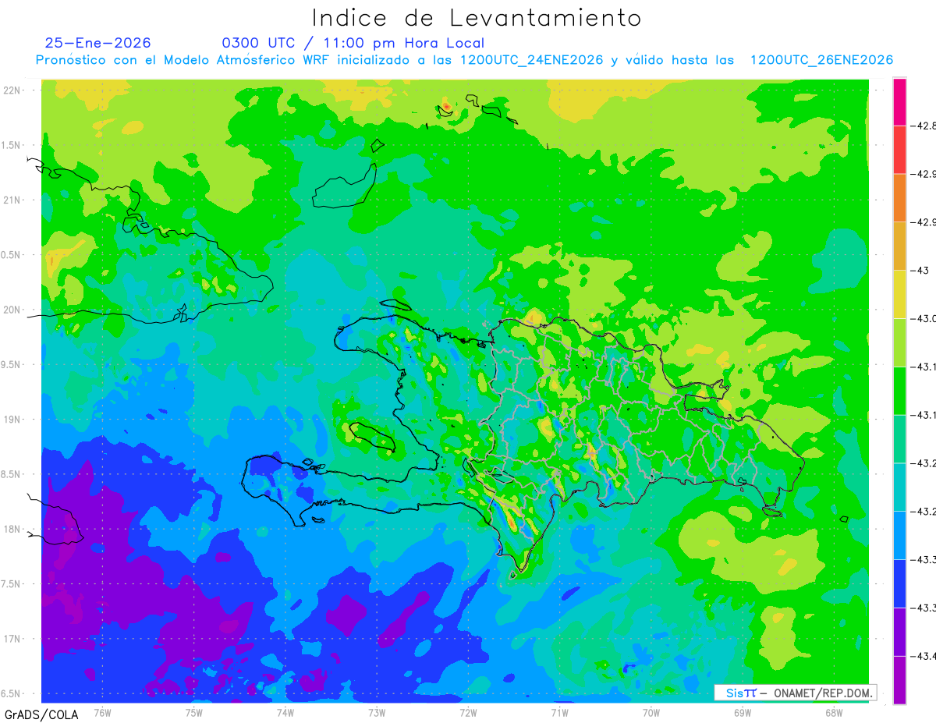
Task: Select the yellow-green colorbar swatch
Action: pyautogui.click(x=899, y=342)
